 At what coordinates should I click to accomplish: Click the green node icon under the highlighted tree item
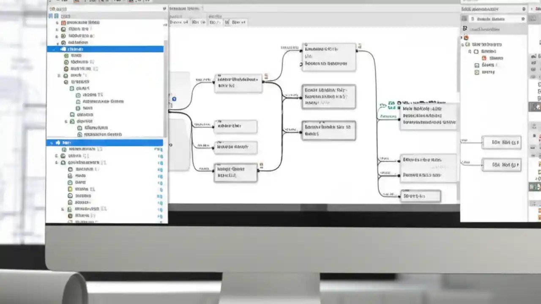[x=66, y=55]
